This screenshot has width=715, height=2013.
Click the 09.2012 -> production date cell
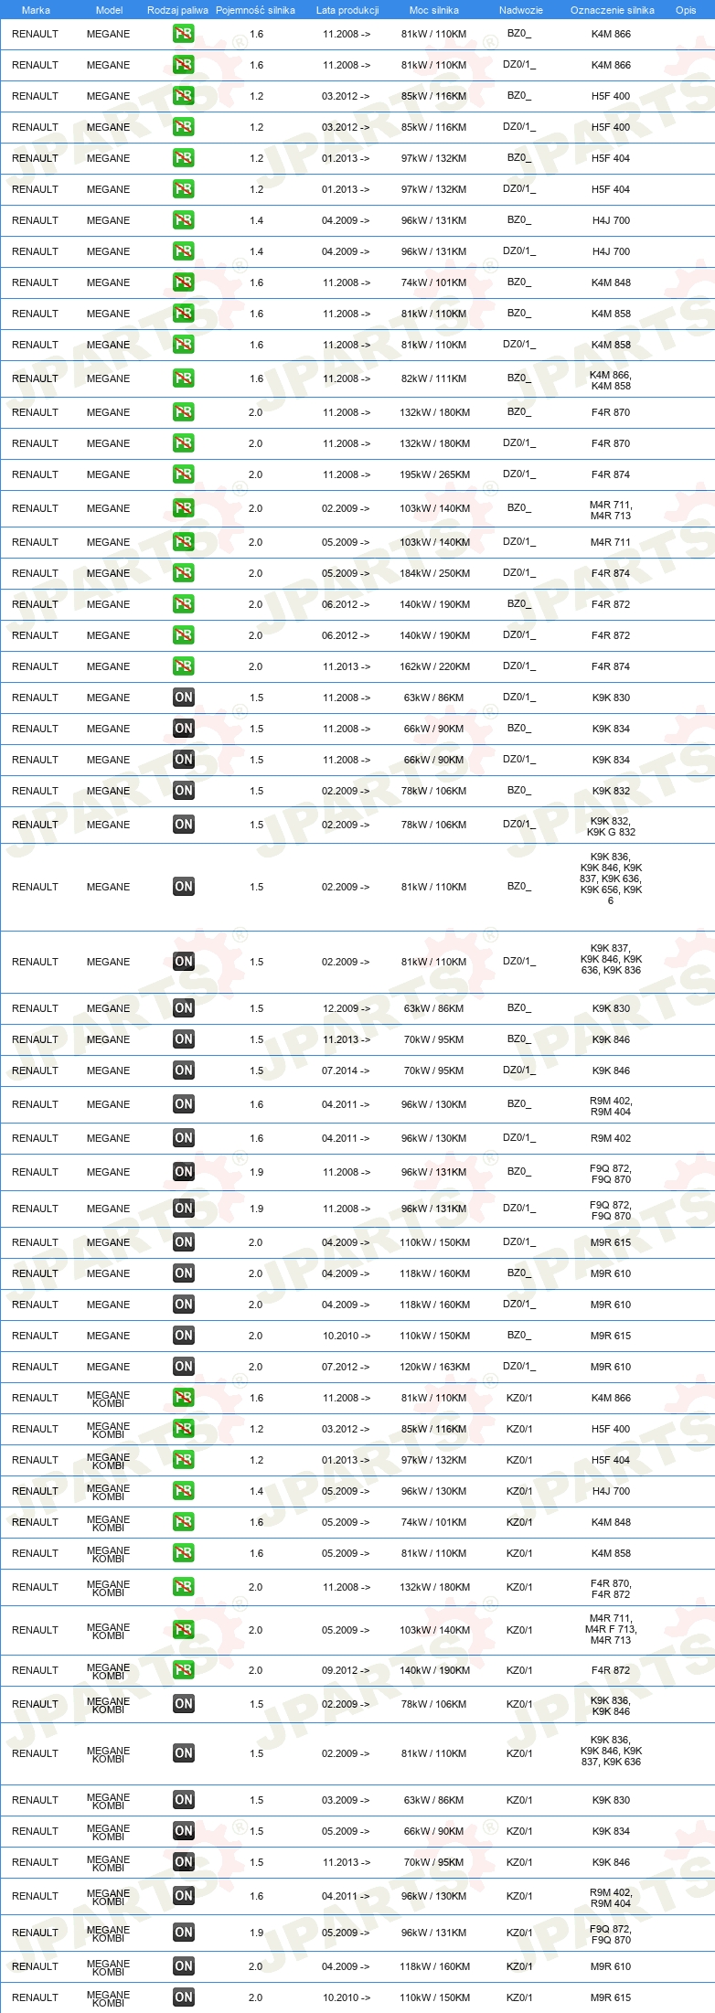[x=346, y=1670]
